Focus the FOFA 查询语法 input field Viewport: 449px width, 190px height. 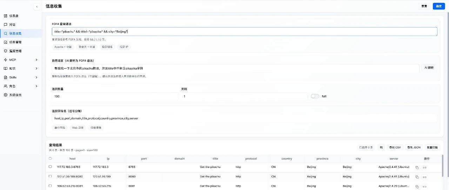tap(244, 31)
